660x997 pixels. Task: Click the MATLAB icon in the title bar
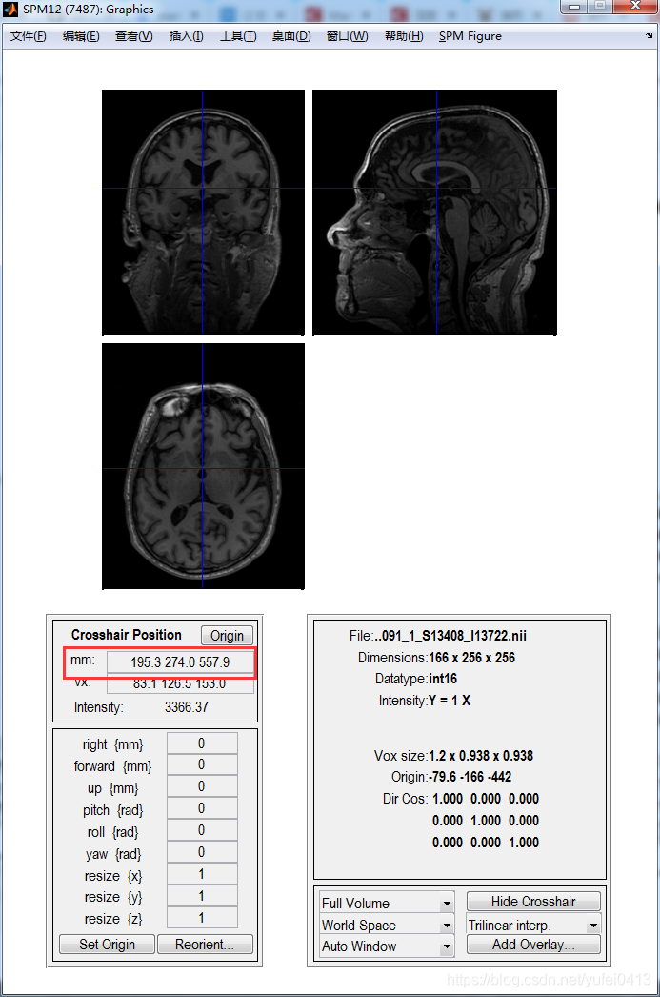click(10, 9)
